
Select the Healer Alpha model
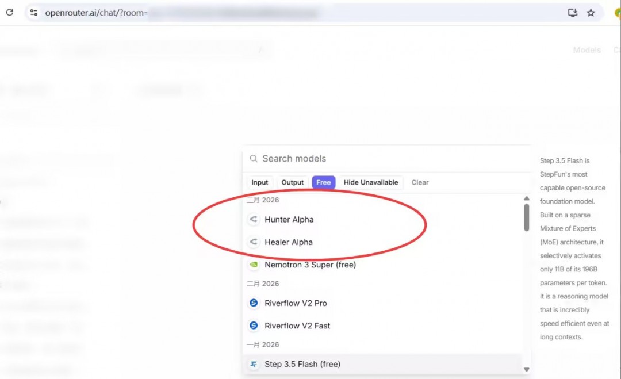point(383,242)
